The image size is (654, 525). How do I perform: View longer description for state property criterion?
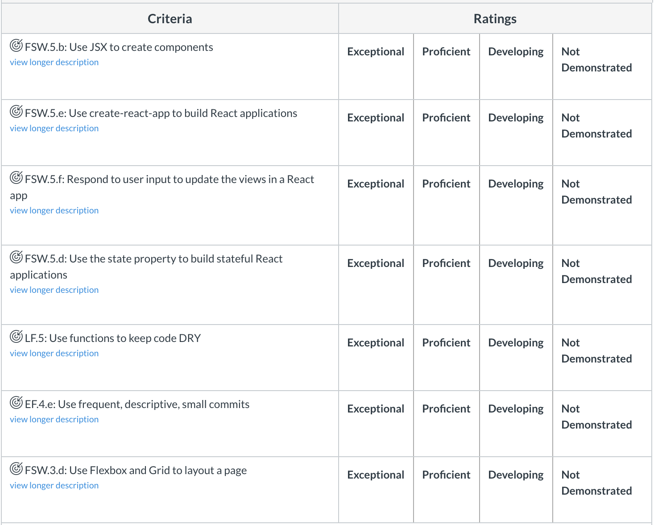pos(54,290)
